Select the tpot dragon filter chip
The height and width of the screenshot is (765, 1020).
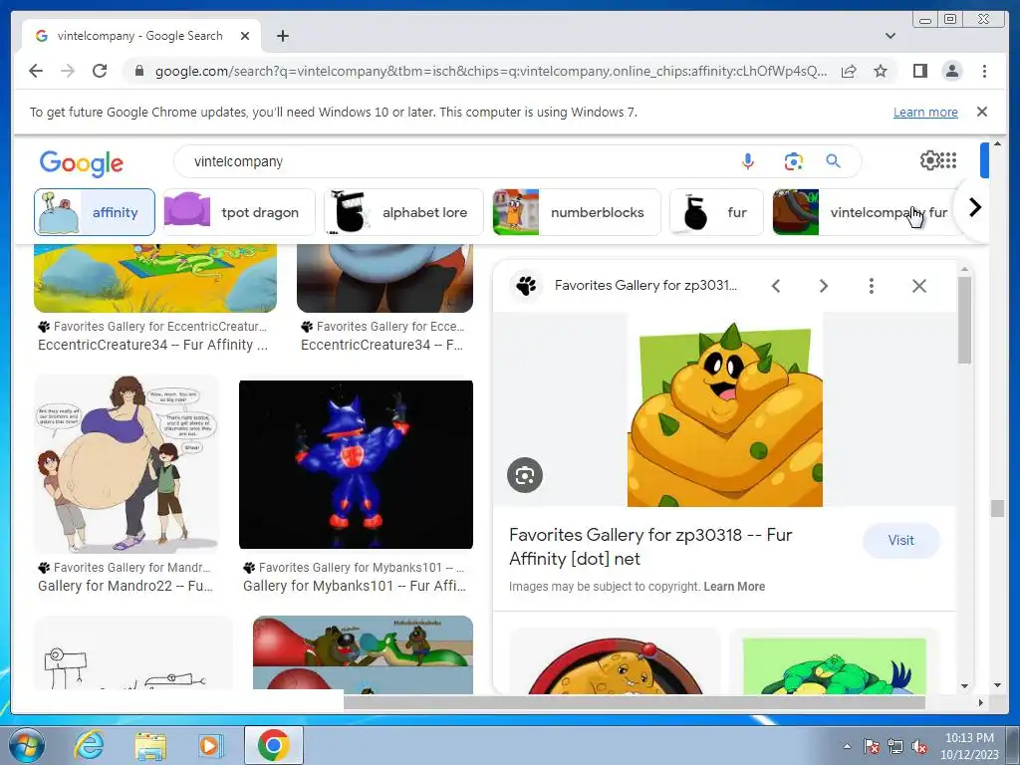pyautogui.click(x=239, y=212)
